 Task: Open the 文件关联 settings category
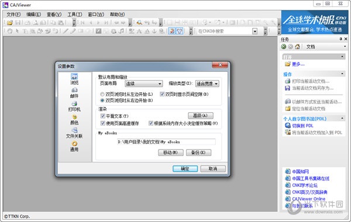74,133
